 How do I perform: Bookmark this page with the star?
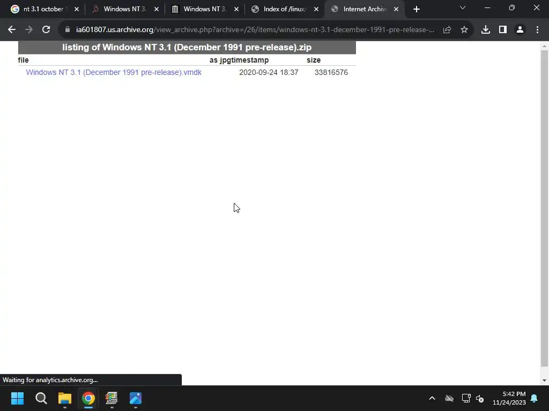[x=464, y=30]
